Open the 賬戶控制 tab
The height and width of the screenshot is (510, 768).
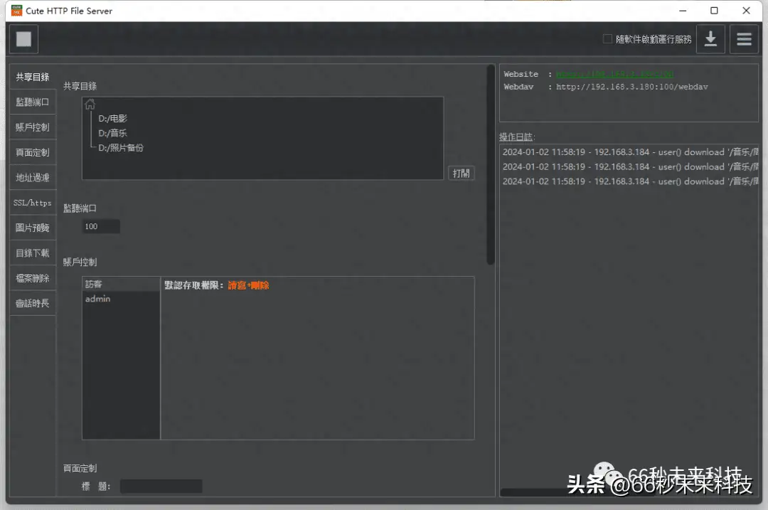32,127
